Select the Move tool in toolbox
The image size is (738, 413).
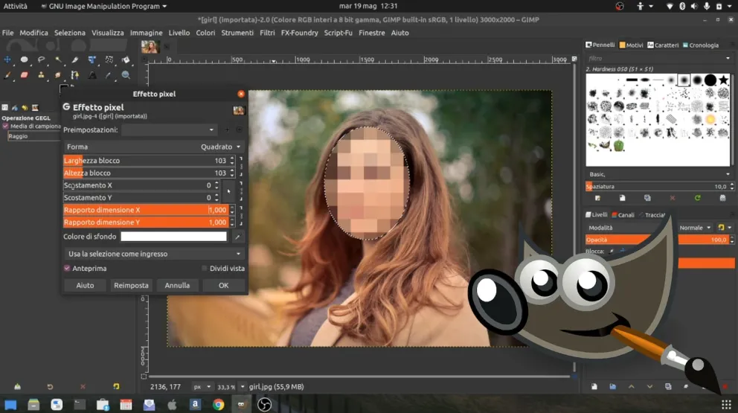[x=7, y=60]
